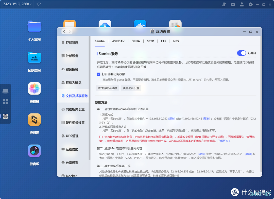Click the Wi-Fi status icon in top bar
Screen dimensions: 274x199
[x=39, y=4]
